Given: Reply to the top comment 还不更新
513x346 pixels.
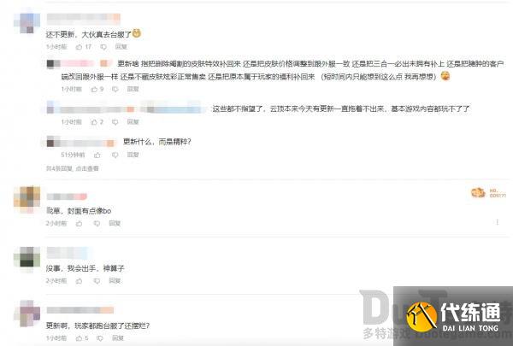Looking at the screenshot, I should (121, 47).
